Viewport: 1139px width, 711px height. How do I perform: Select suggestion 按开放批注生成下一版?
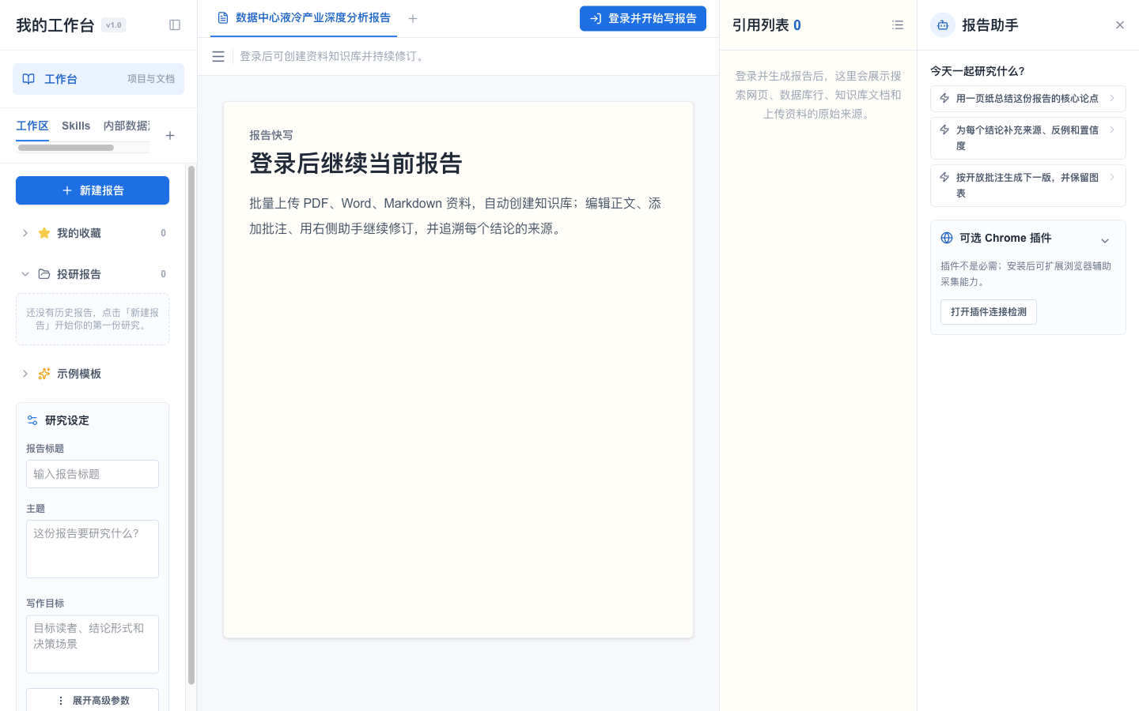point(1028,186)
